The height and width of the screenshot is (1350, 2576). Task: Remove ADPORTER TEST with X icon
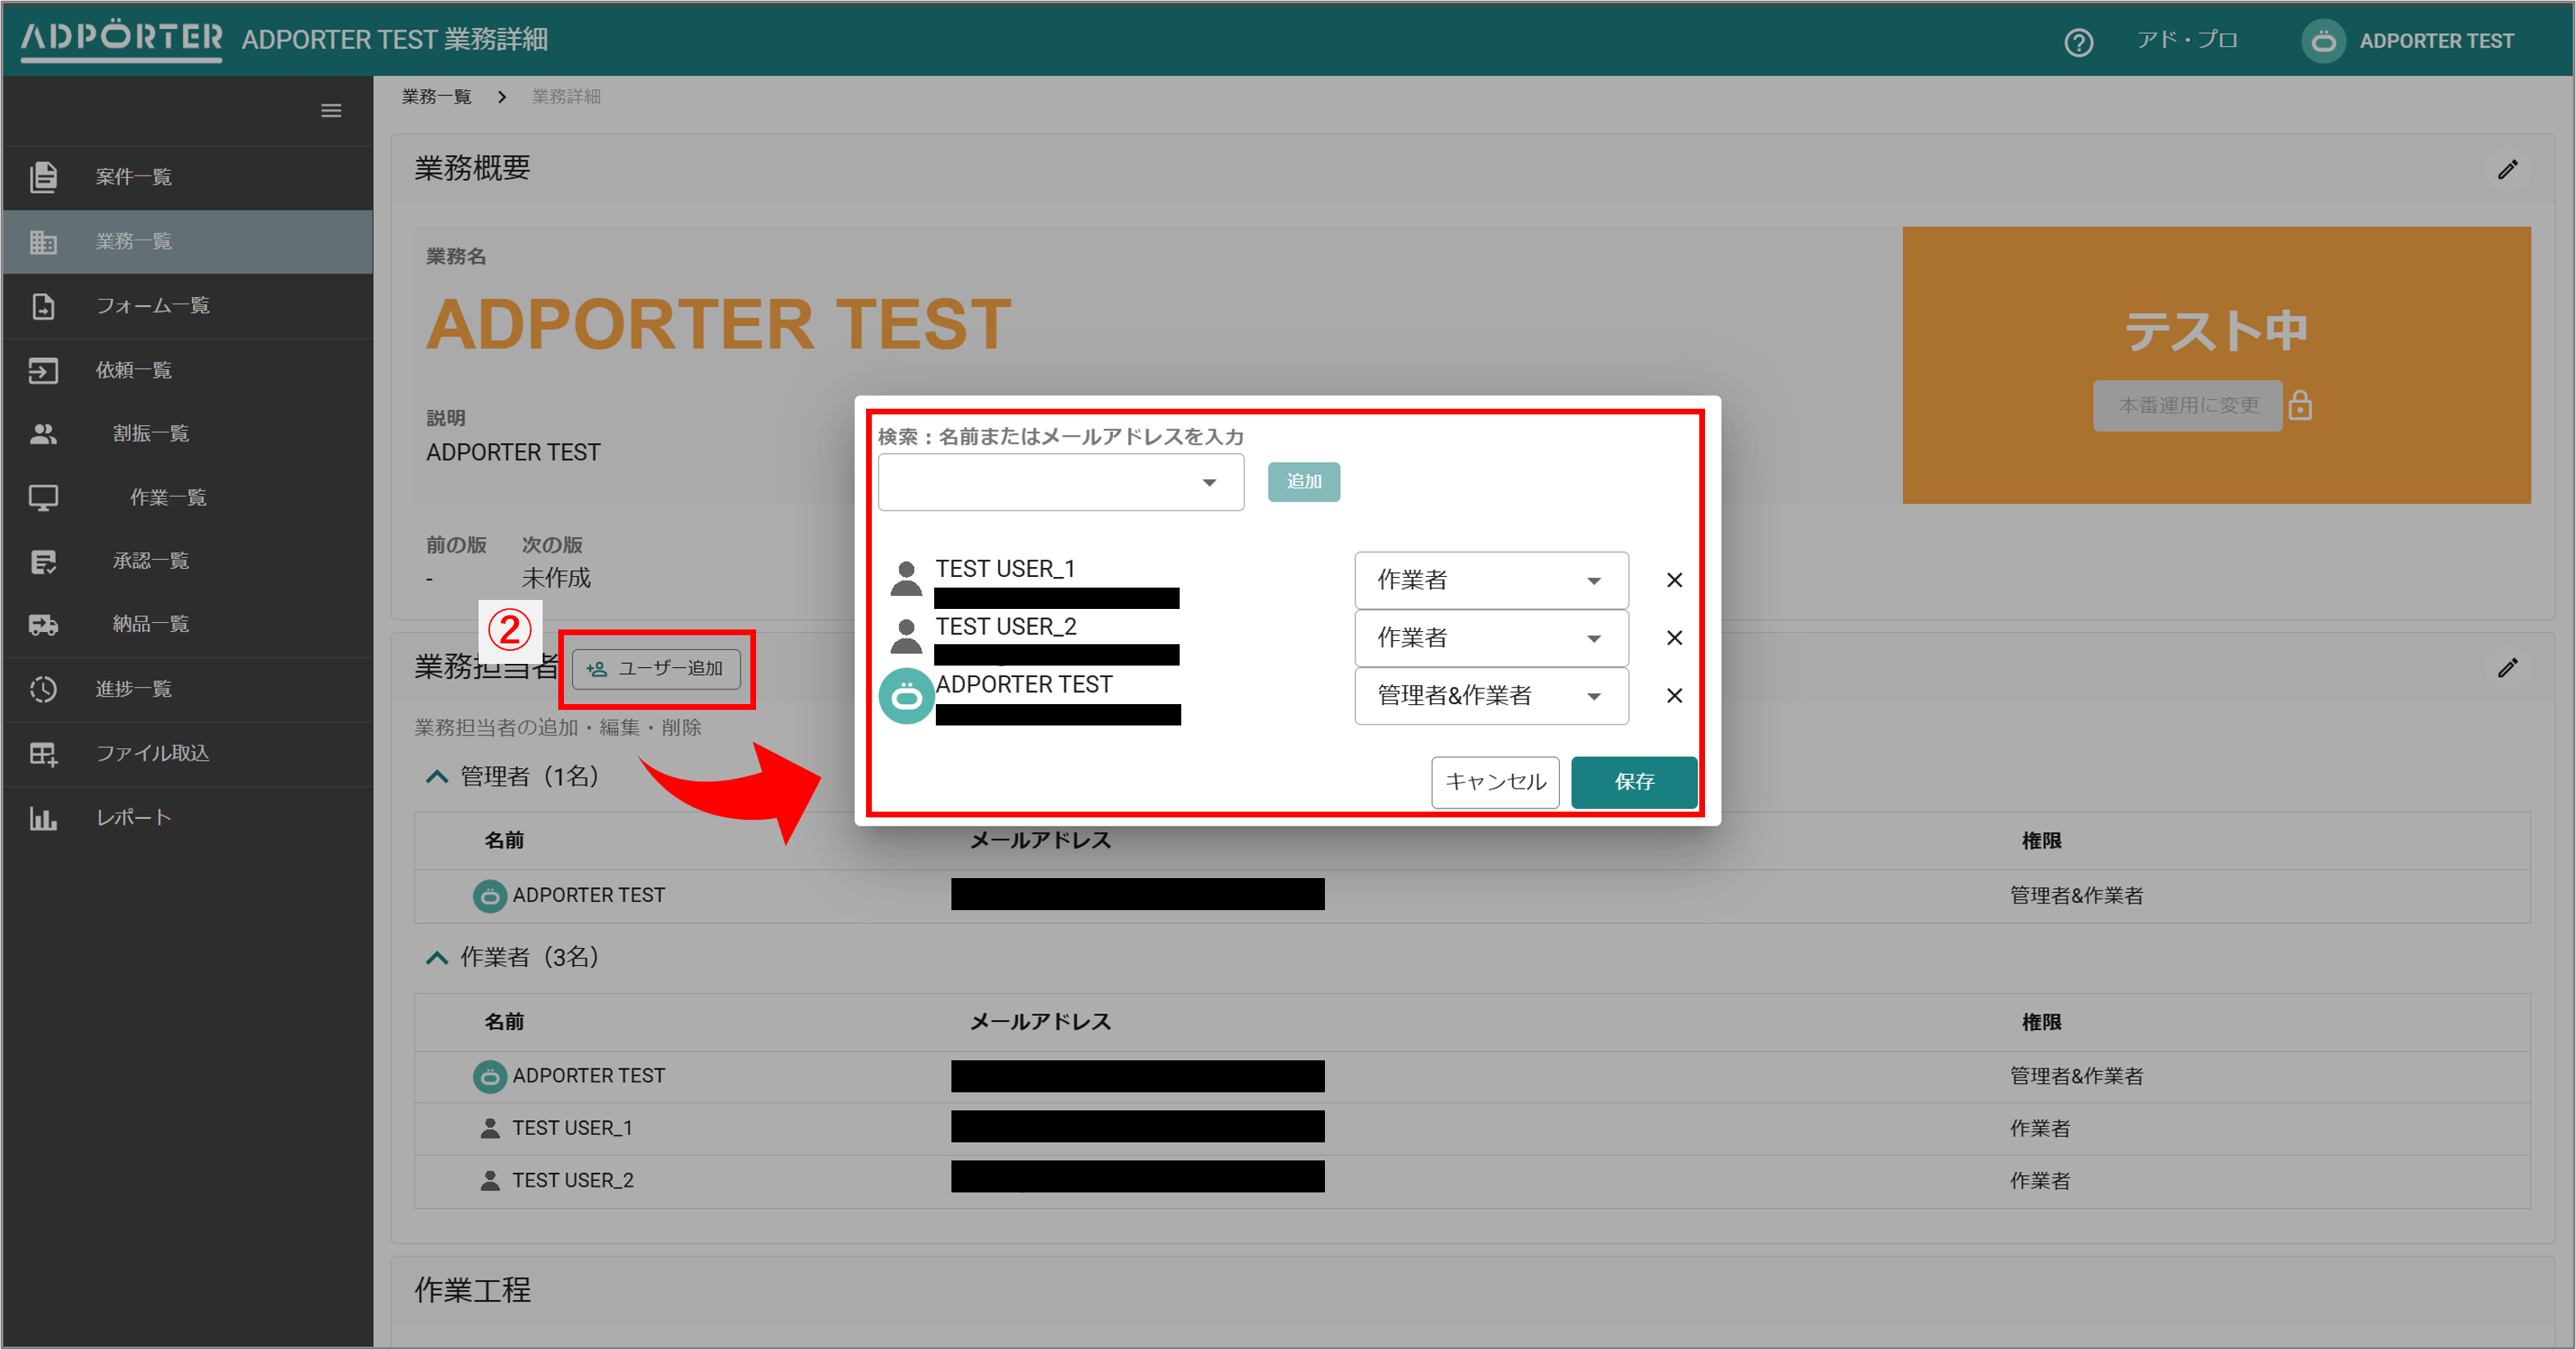pyautogui.click(x=1674, y=696)
